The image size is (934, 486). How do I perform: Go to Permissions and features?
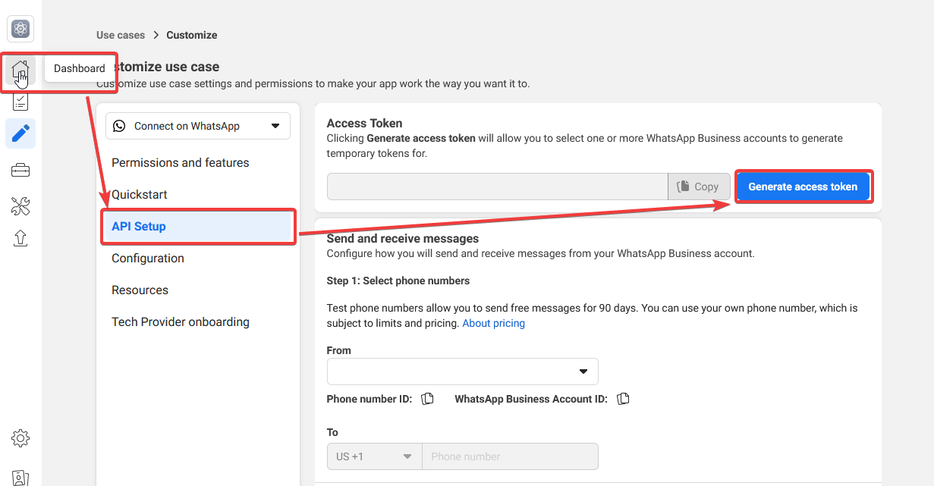click(x=181, y=163)
